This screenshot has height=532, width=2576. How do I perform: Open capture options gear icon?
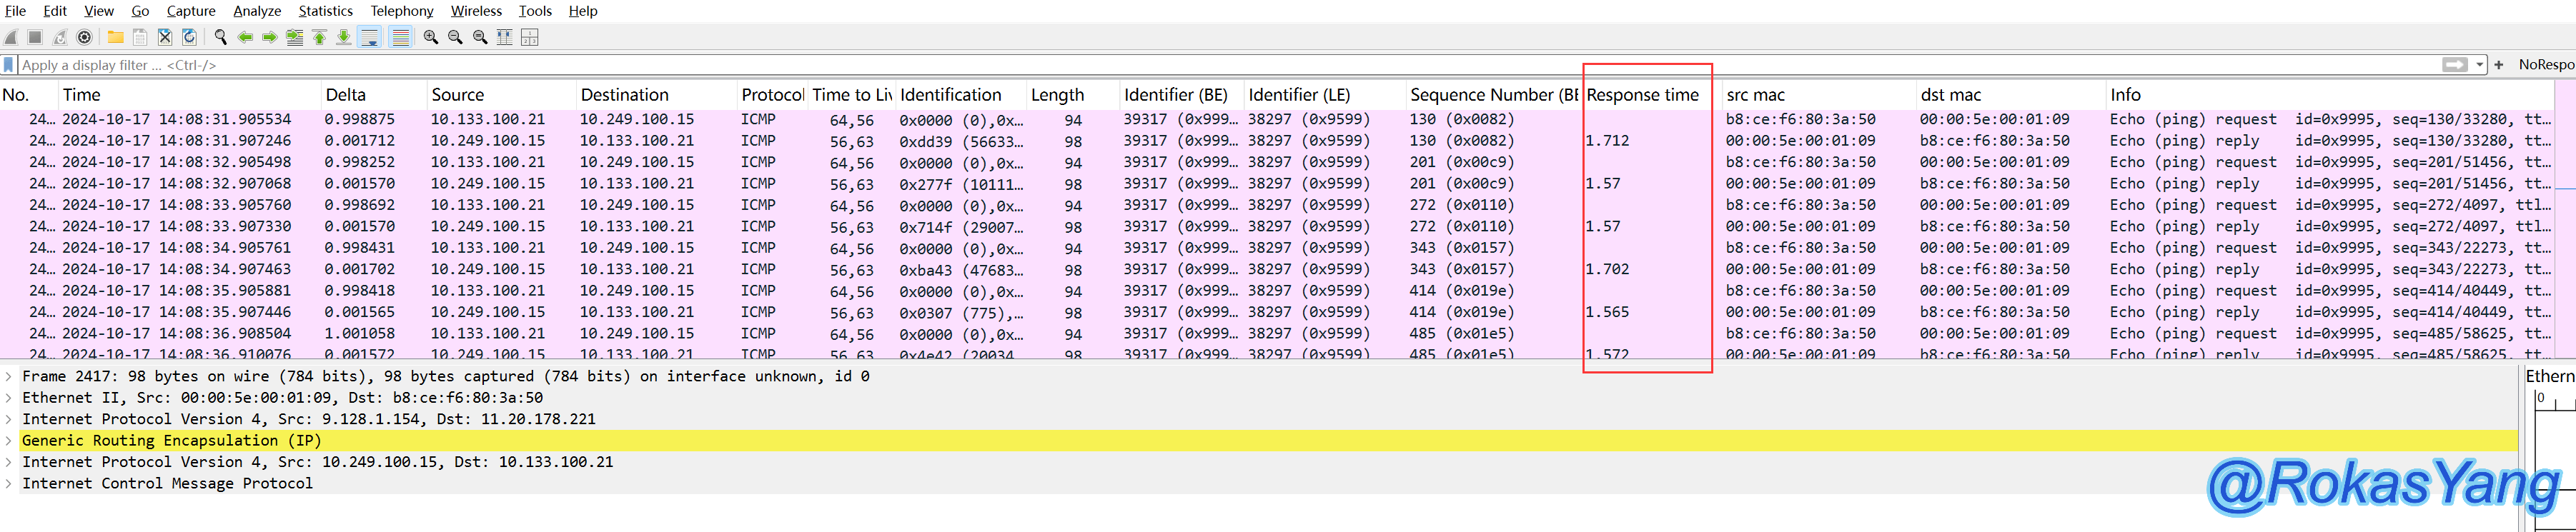[x=85, y=37]
